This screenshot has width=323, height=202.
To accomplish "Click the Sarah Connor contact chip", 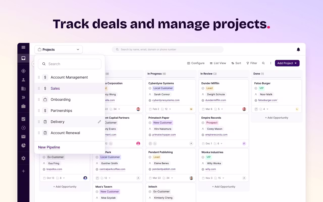I will click(162, 94).
